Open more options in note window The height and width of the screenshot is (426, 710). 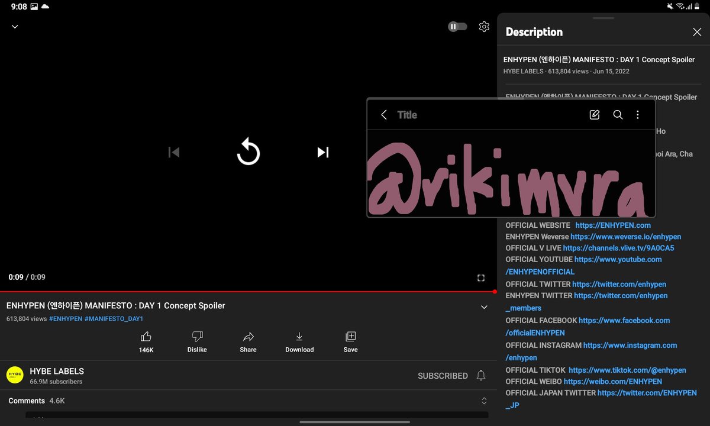[x=638, y=115]
